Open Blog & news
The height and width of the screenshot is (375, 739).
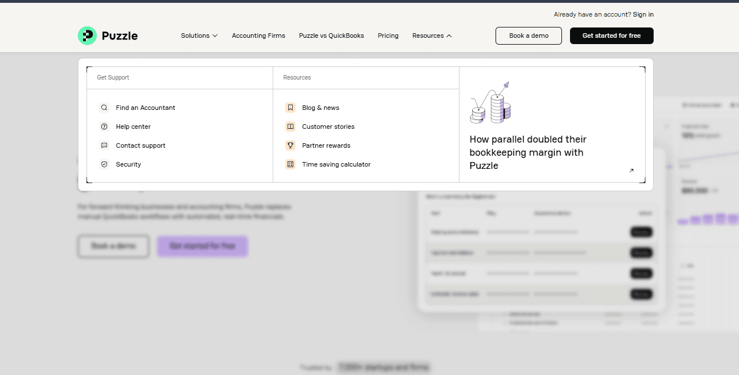pyautogui.click(x=321, y=108)
